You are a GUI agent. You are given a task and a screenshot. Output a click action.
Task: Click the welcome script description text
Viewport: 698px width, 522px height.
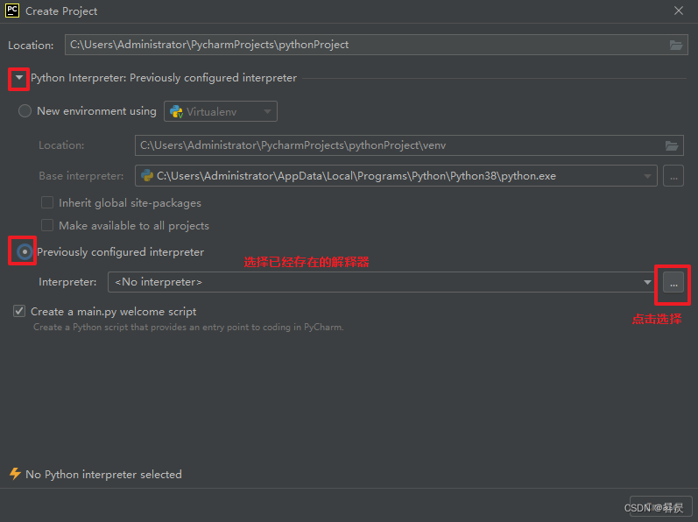(188, 327)
